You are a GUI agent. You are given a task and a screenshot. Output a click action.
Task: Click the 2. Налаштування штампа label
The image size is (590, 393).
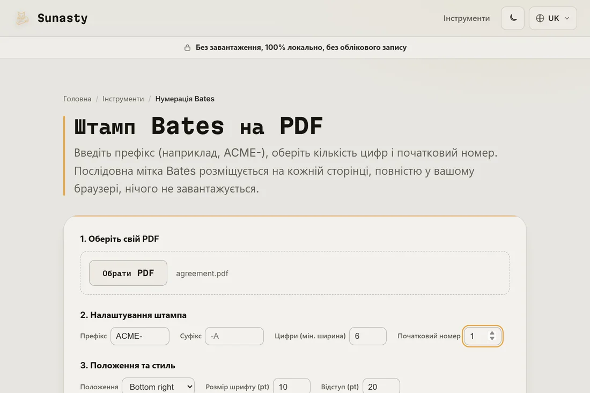[133, 315]
